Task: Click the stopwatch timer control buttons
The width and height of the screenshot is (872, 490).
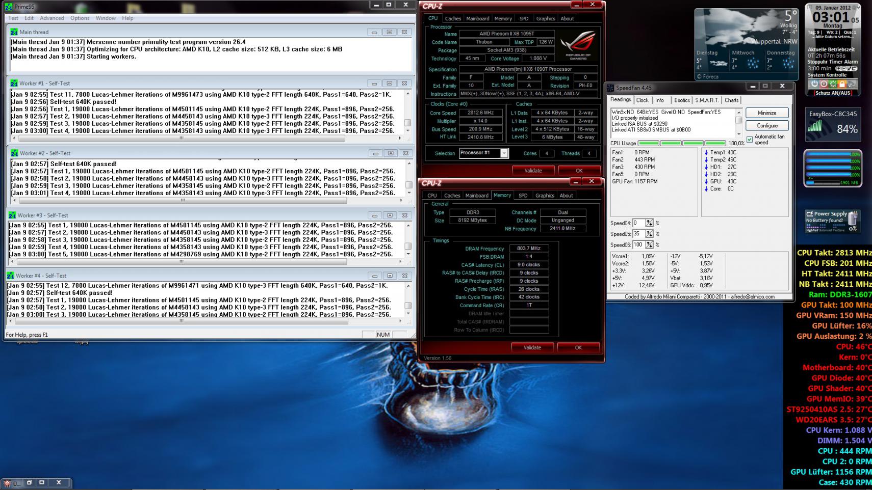Action: tap(847, 68)
